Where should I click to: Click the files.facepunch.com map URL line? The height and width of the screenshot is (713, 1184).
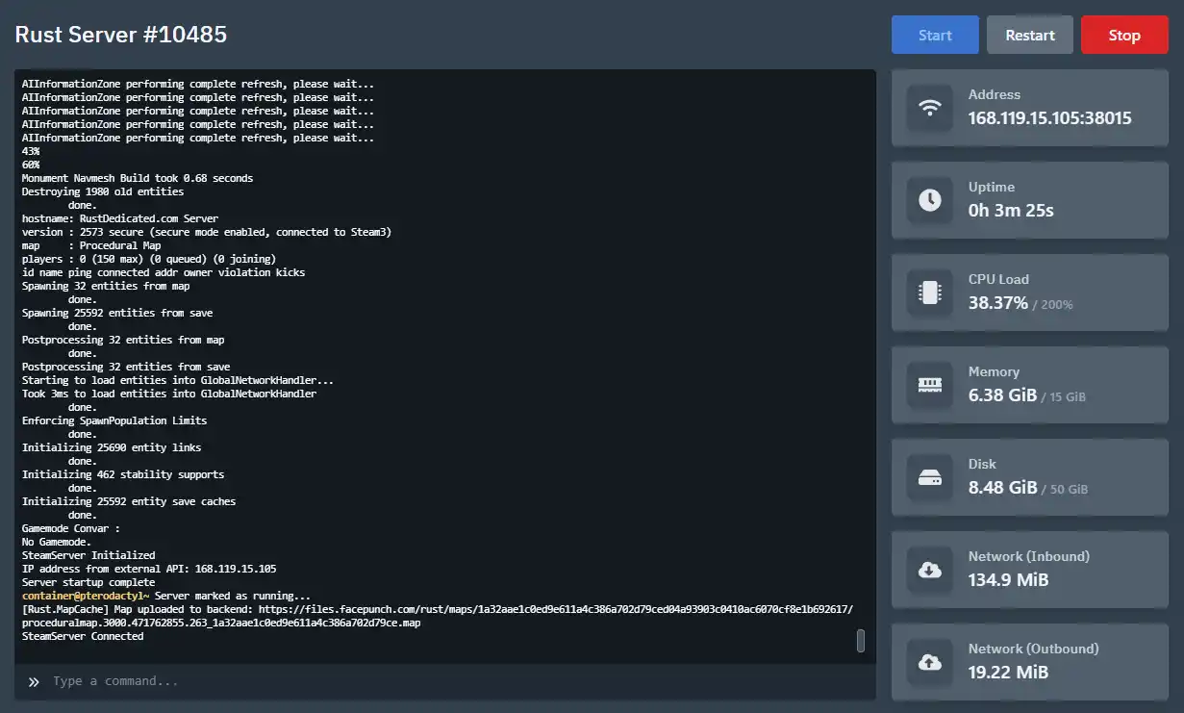[438, 609]
